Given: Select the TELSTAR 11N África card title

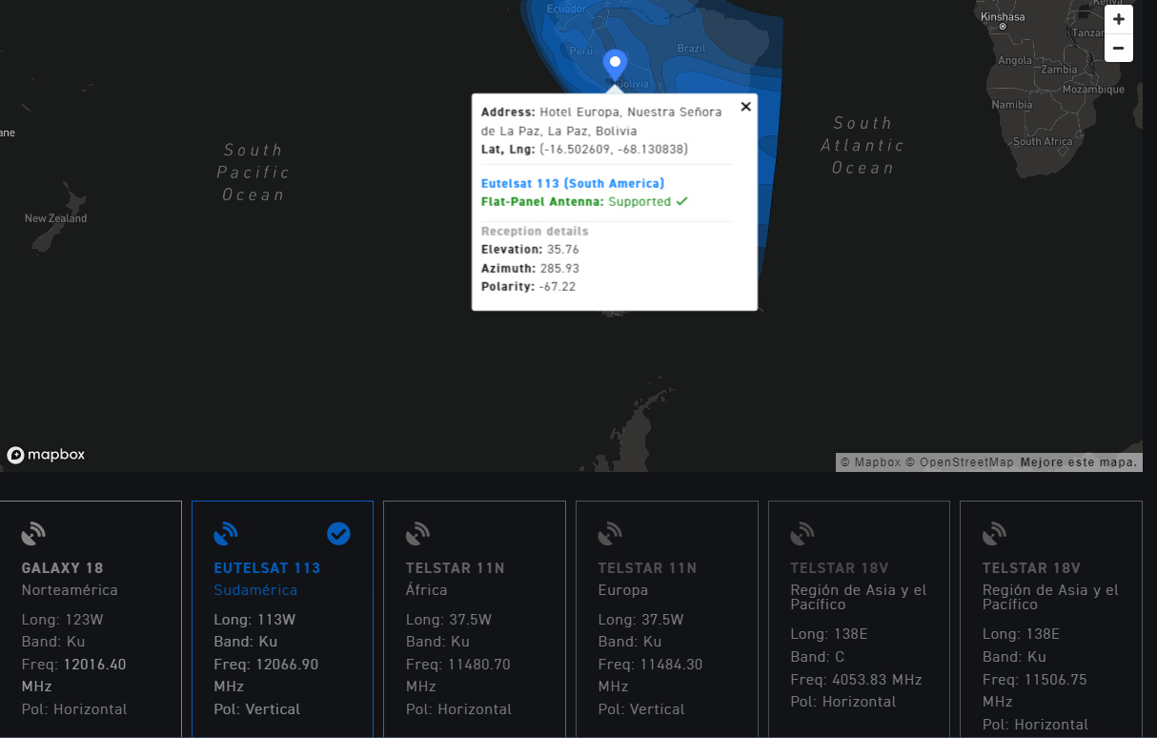Looking at the screenshot, I should pyautogui.click(x=456, y=568).
